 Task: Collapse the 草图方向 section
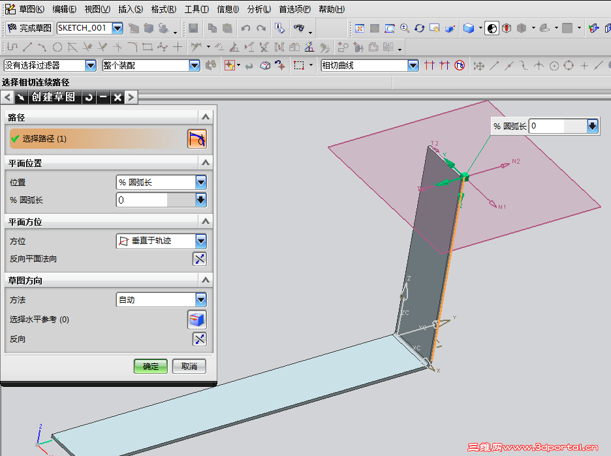click(206, 280)
